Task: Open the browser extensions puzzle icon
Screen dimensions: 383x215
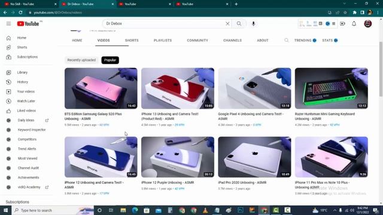Action: click(x=354, y=13)
